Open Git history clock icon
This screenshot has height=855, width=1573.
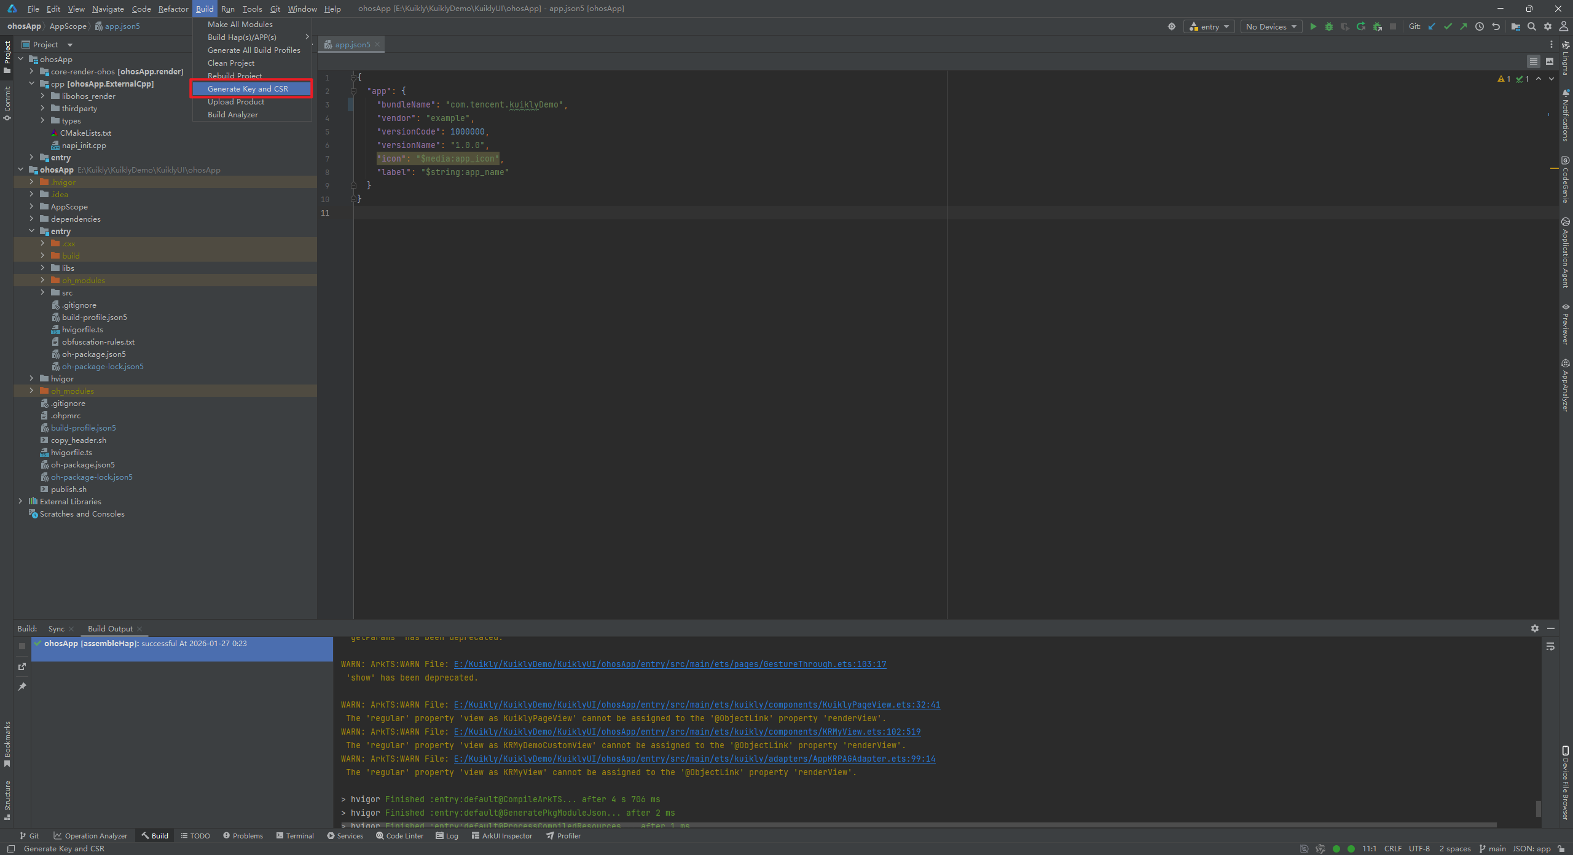pyautogui.click(x=1480, y=26)
